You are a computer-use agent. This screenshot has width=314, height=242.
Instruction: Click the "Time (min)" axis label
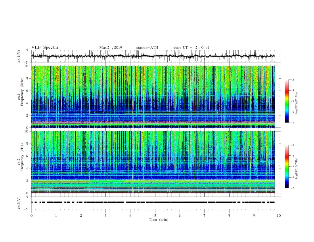[x=159, y=219]
